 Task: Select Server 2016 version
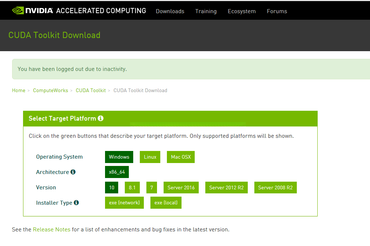click(x=181, y=188)
